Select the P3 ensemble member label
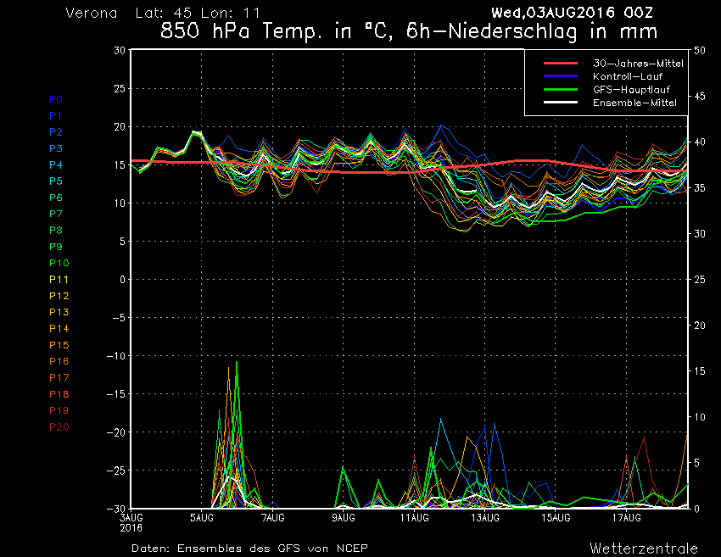Screen dimensions: 721x557 coord(56,148)
